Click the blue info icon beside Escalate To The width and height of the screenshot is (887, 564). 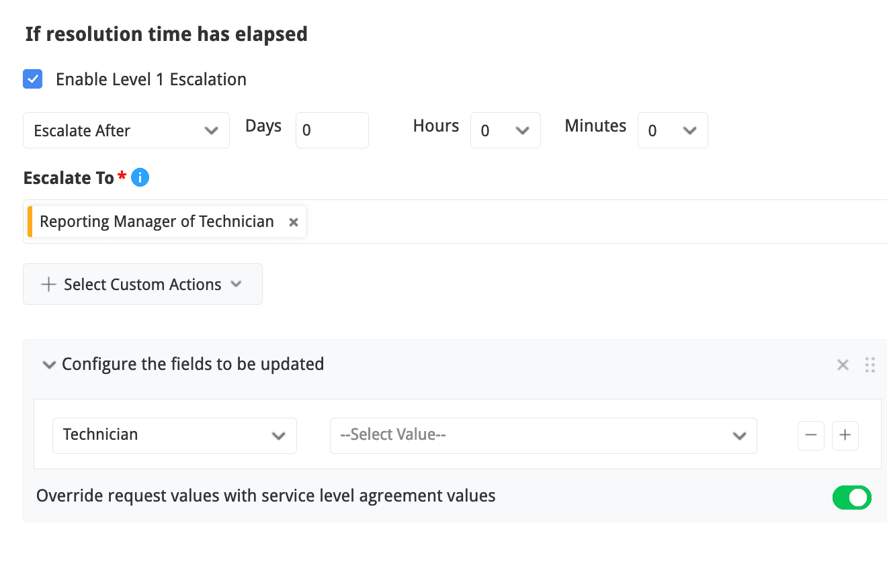[140, 178]
